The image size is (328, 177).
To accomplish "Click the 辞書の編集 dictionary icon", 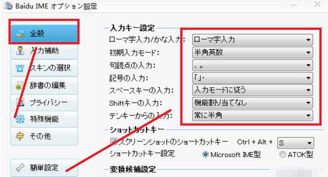I will pos(20,85).
